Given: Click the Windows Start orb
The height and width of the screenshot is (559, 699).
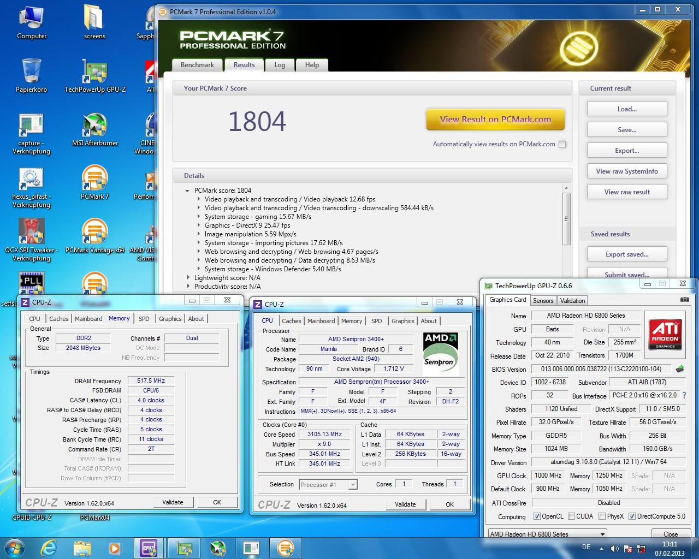Looking at the screenshot, I should point(14,548).
